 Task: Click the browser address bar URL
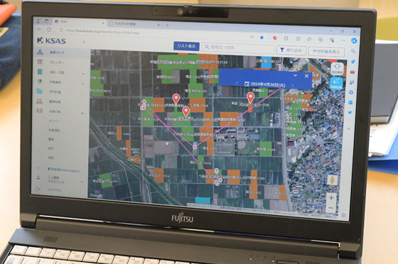click(x=102, y=31)
